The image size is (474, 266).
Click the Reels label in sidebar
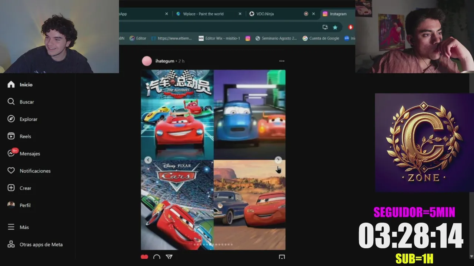(x=25, y=136)
